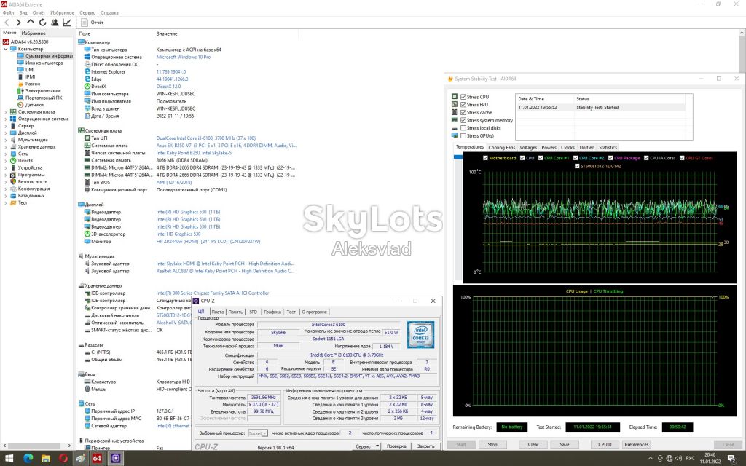
Task: Open Preferences in stability test
Action: pos(636,444)
